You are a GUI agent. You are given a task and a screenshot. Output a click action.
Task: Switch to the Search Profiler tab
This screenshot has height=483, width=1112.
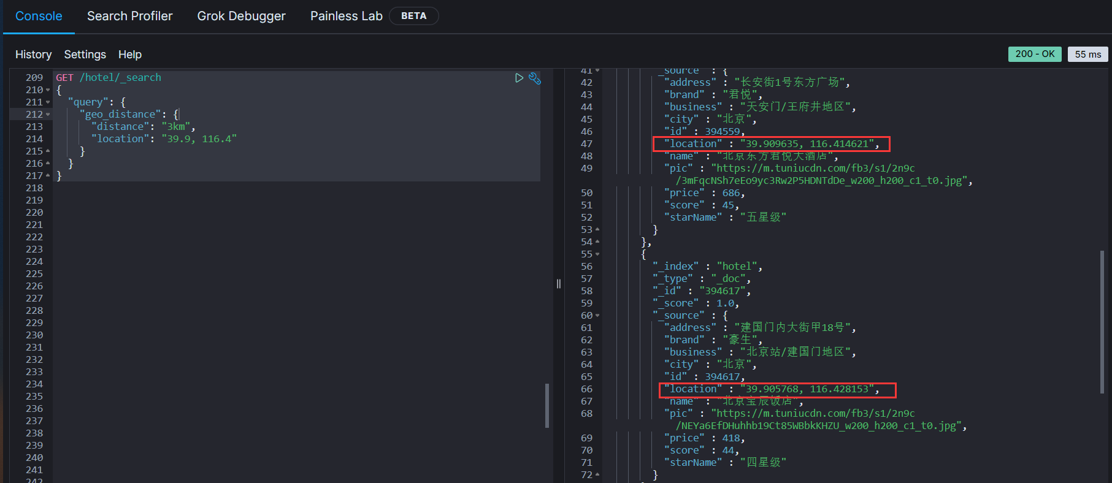[x=129, y=16]
